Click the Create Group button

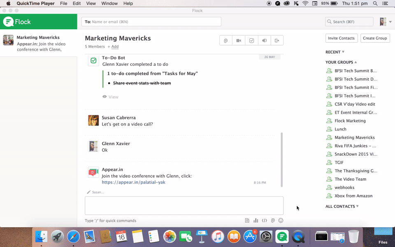pos(375,38)
